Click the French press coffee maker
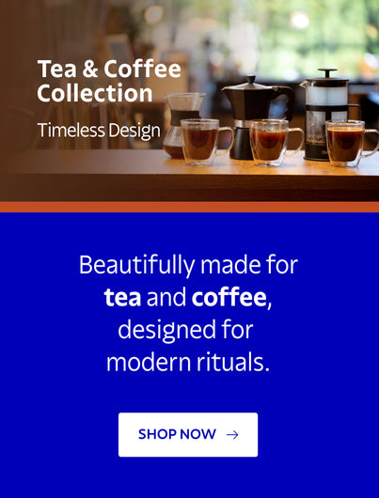The width and height of the screenshot is (379, 498). (x=327, y=113)
